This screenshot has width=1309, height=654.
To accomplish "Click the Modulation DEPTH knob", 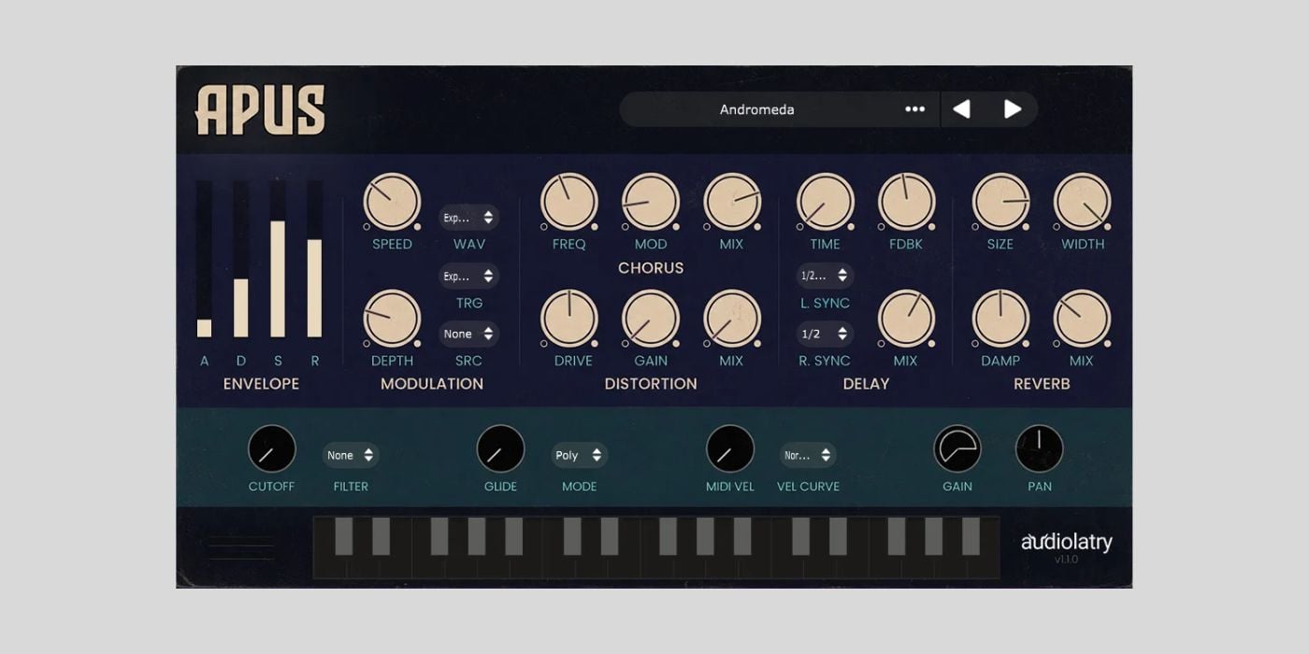I will click(x=392, y=319).
